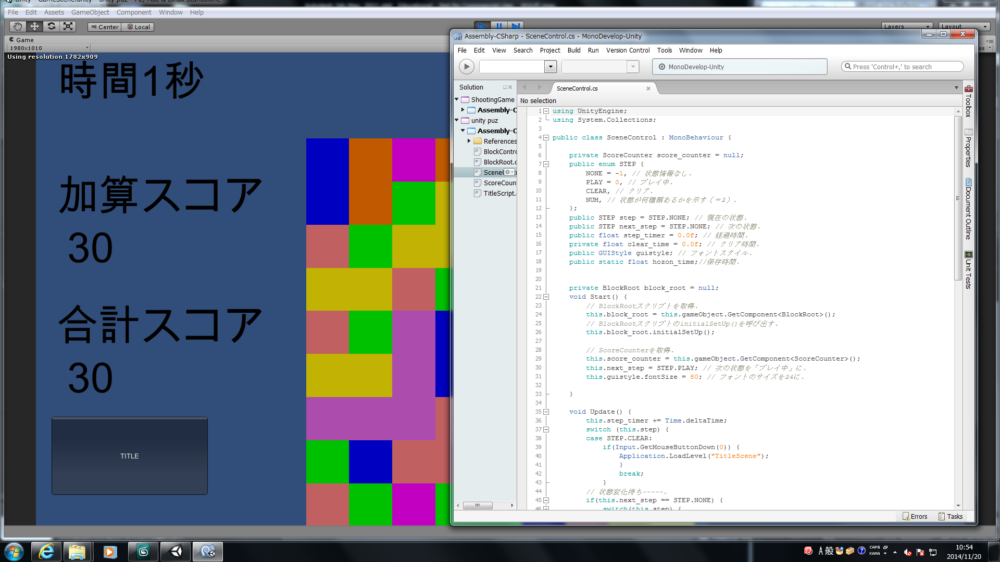Click the Control+, search field
Viewport: 1000px width, 562px height.
902,67
